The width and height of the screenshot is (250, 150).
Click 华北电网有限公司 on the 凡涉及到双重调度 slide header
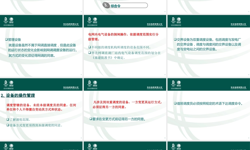coord(154,87)
